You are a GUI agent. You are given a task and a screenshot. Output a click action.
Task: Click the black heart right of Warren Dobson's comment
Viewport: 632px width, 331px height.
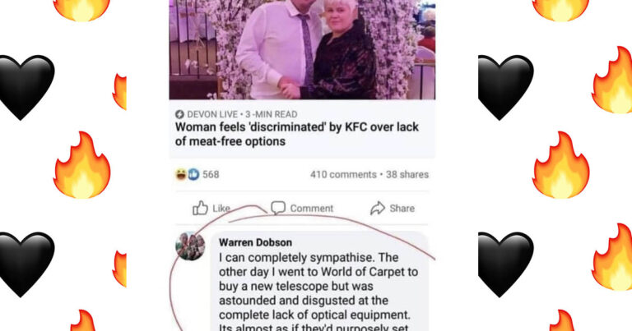click(x=505, y=263)
